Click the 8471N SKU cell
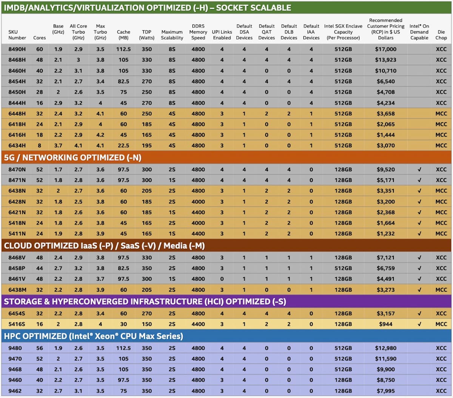This screenshot has width=453, height=398. [x=17, y=180]
